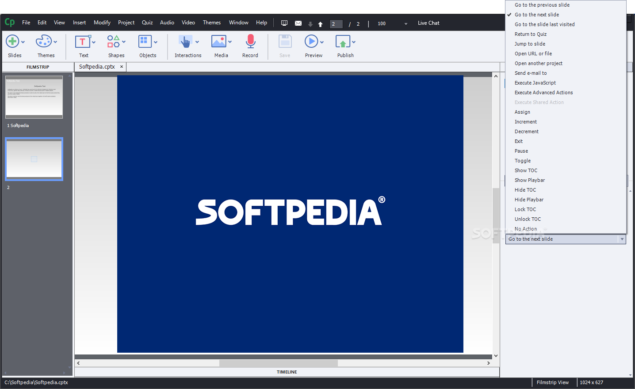Open the Quiz menu
This screenshot has height=389, width=635.
(x=147, y=23)
